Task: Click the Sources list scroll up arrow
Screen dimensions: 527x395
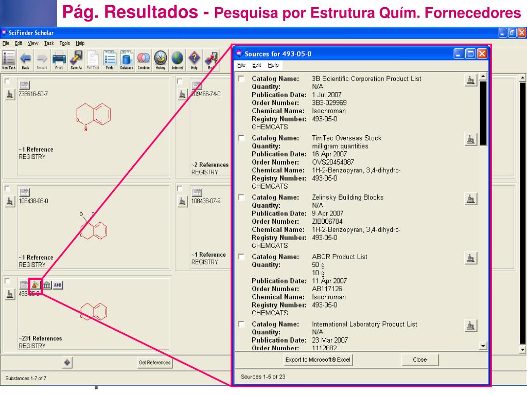Action: pos(483,77)
